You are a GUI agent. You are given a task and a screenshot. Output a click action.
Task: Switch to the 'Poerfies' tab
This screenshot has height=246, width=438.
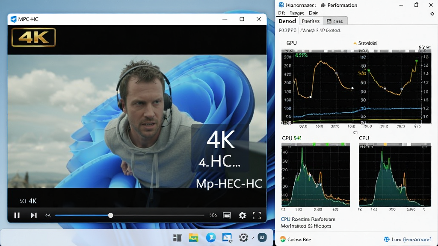[x=311, y=21]
